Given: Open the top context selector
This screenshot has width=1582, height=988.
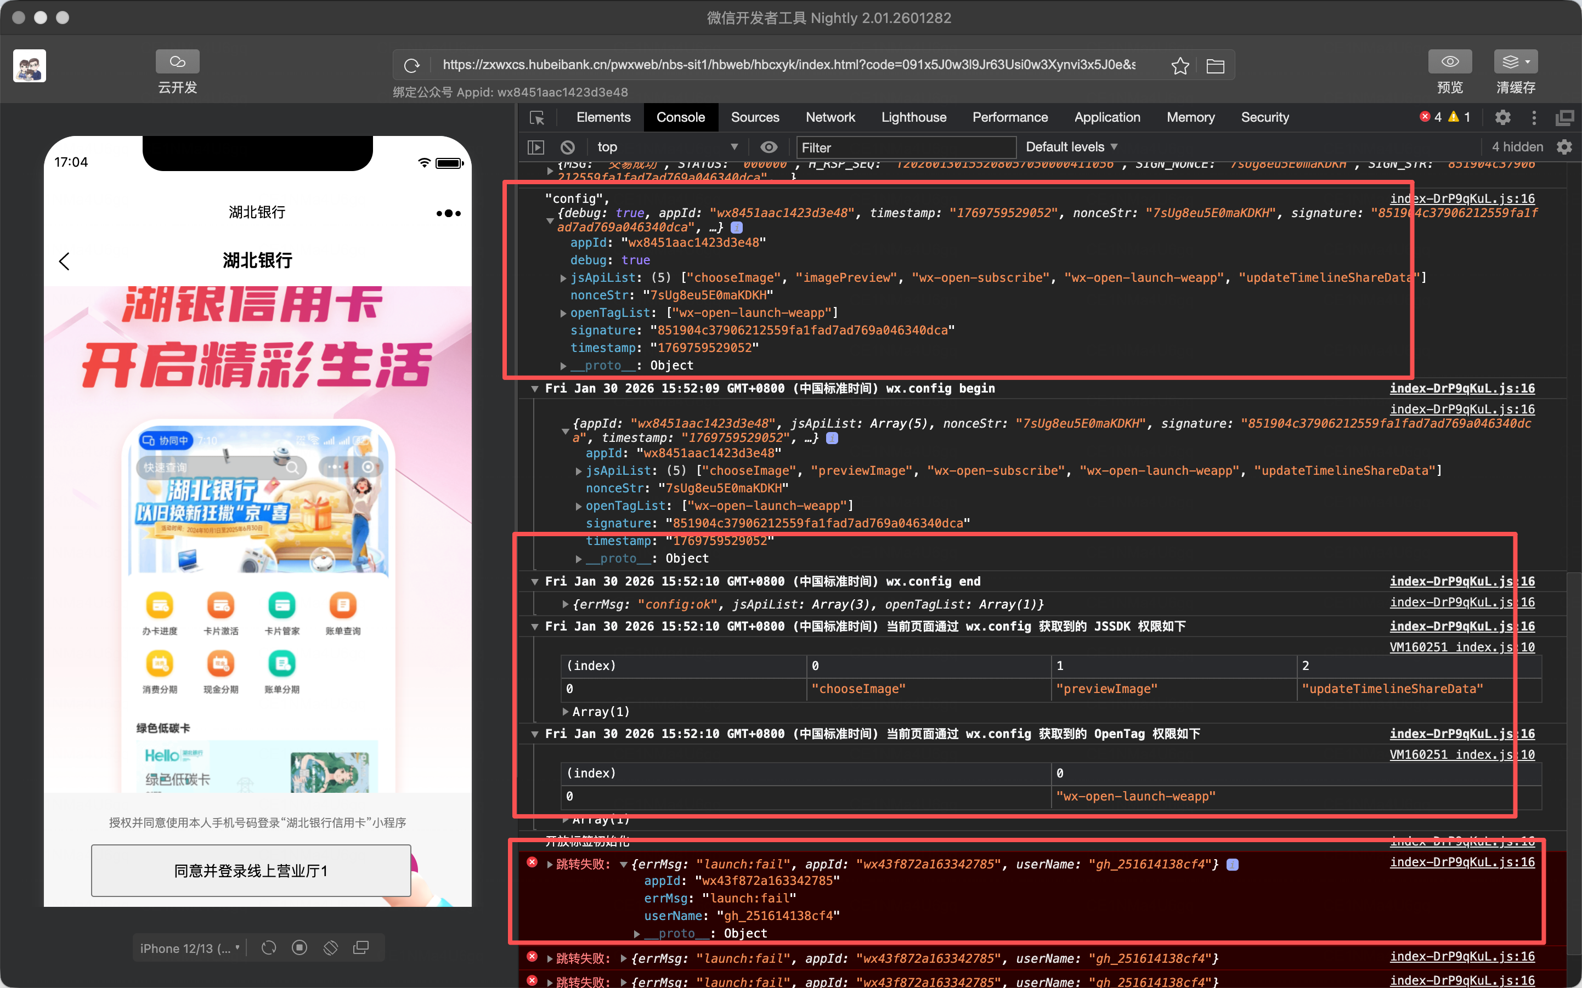Looking at the screenshot, I should click(x=667, y=147).
